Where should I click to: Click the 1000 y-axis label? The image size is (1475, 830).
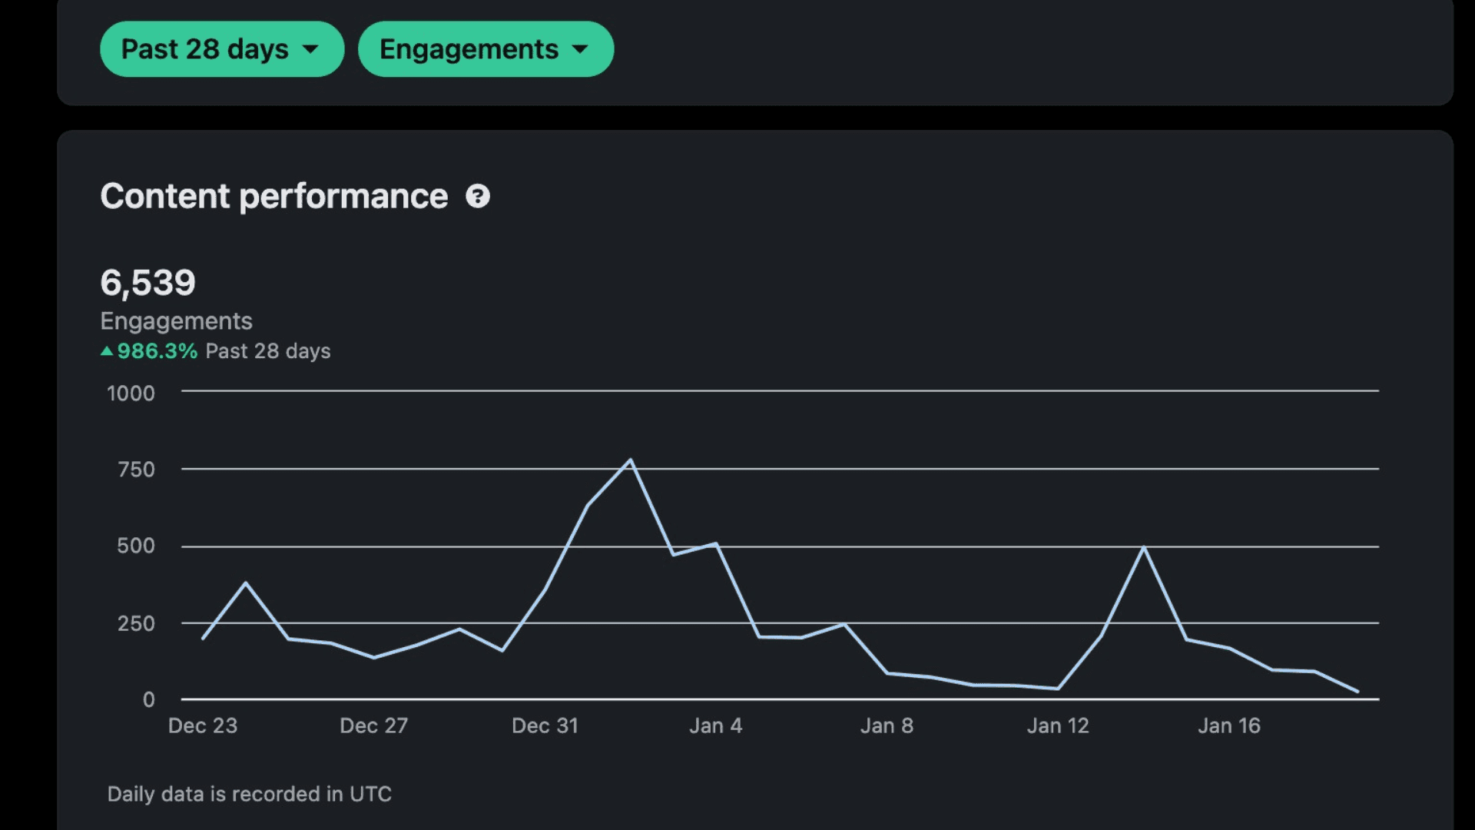coord(131,393)
